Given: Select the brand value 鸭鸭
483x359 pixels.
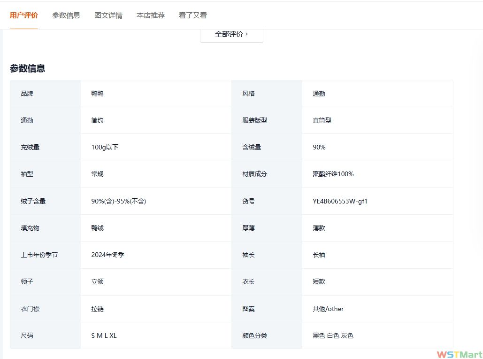Looking at the screenshot, I should point(98,94).
